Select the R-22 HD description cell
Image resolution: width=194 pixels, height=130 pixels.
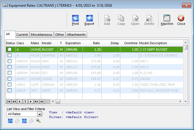coord(161,73)
